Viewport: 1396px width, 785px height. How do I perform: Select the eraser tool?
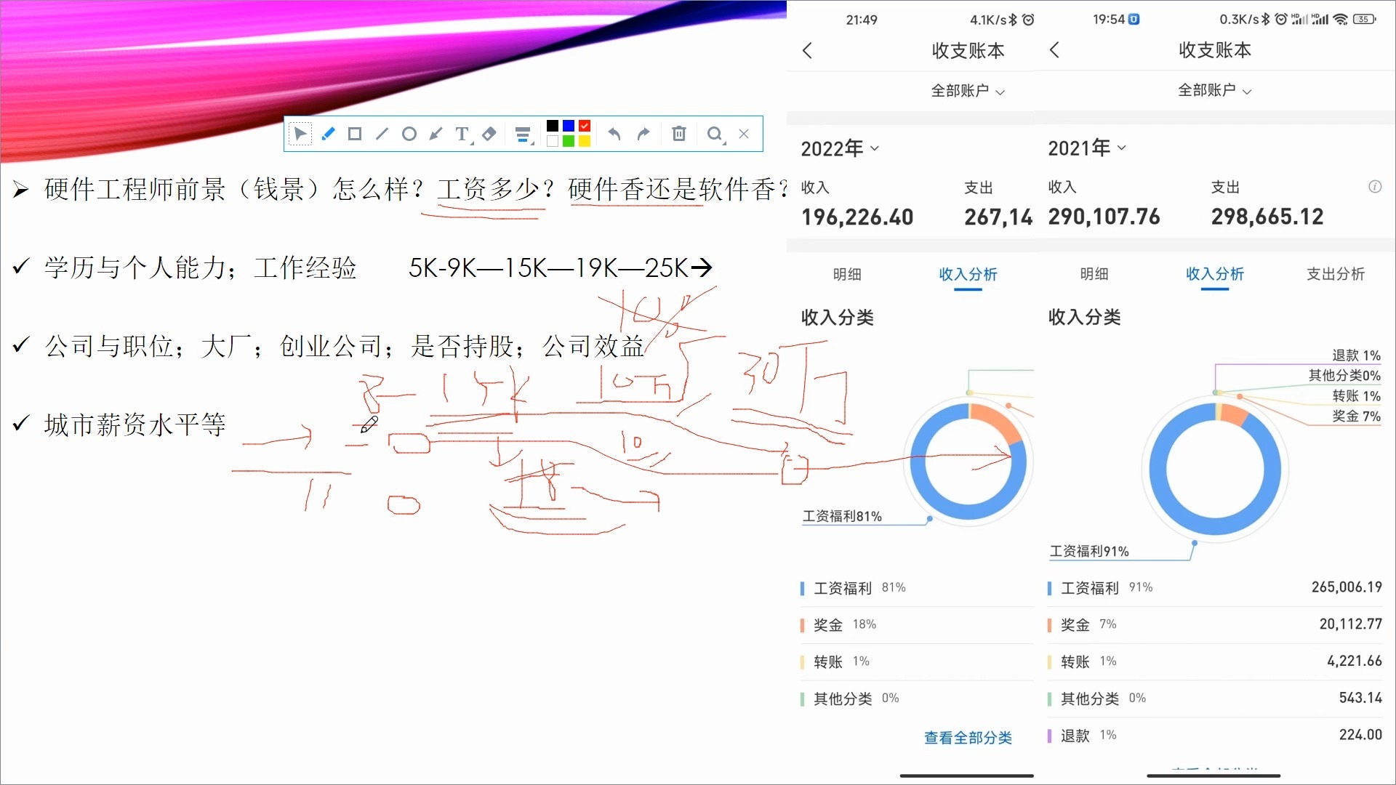point(489,134)
